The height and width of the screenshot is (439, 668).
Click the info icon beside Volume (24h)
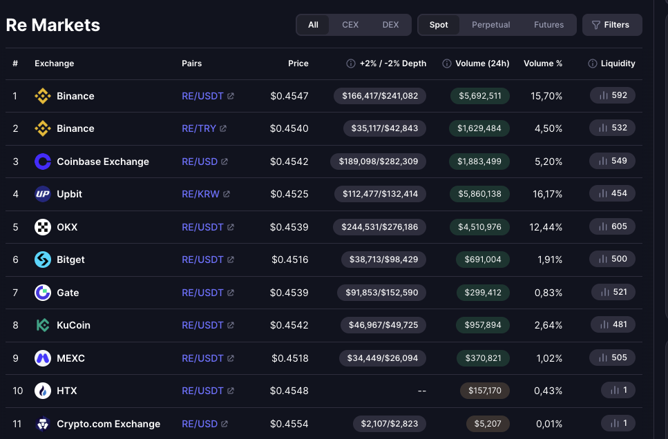446,64
